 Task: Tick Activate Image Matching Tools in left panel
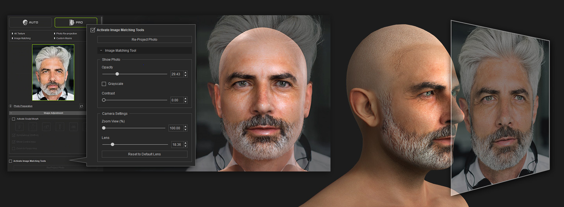coord(11,161)
